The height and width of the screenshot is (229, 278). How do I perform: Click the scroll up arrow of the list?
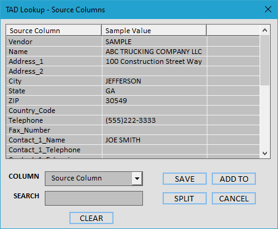click(x=265, y=30)
